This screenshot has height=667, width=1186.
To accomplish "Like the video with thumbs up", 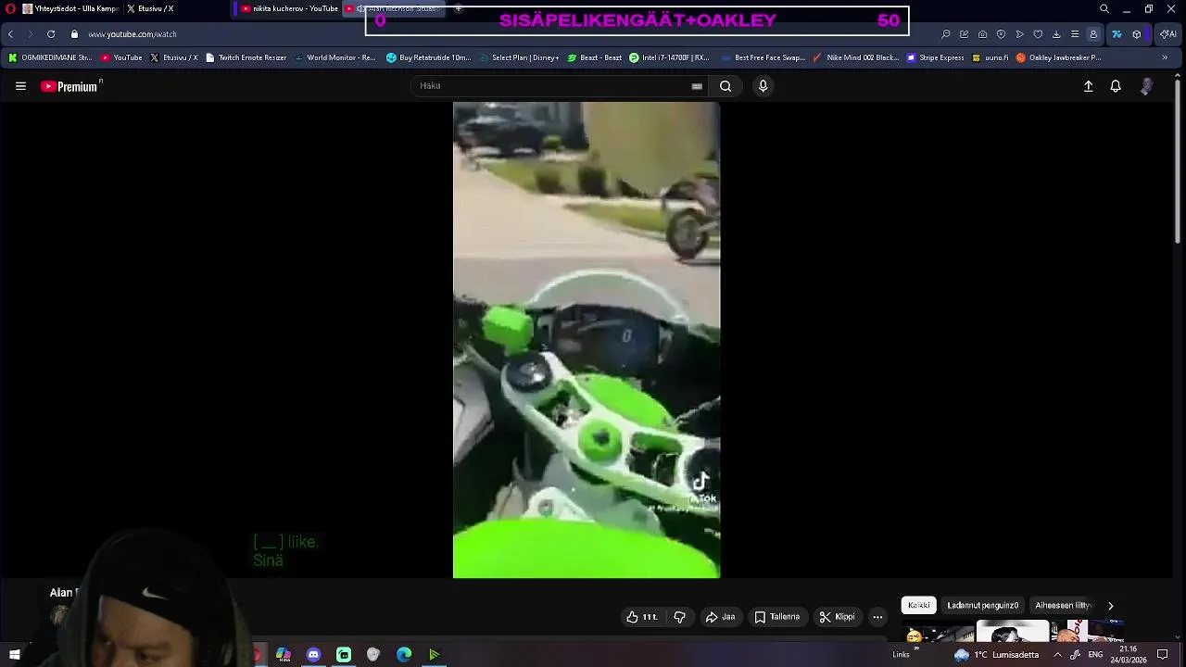I will 641,617.
